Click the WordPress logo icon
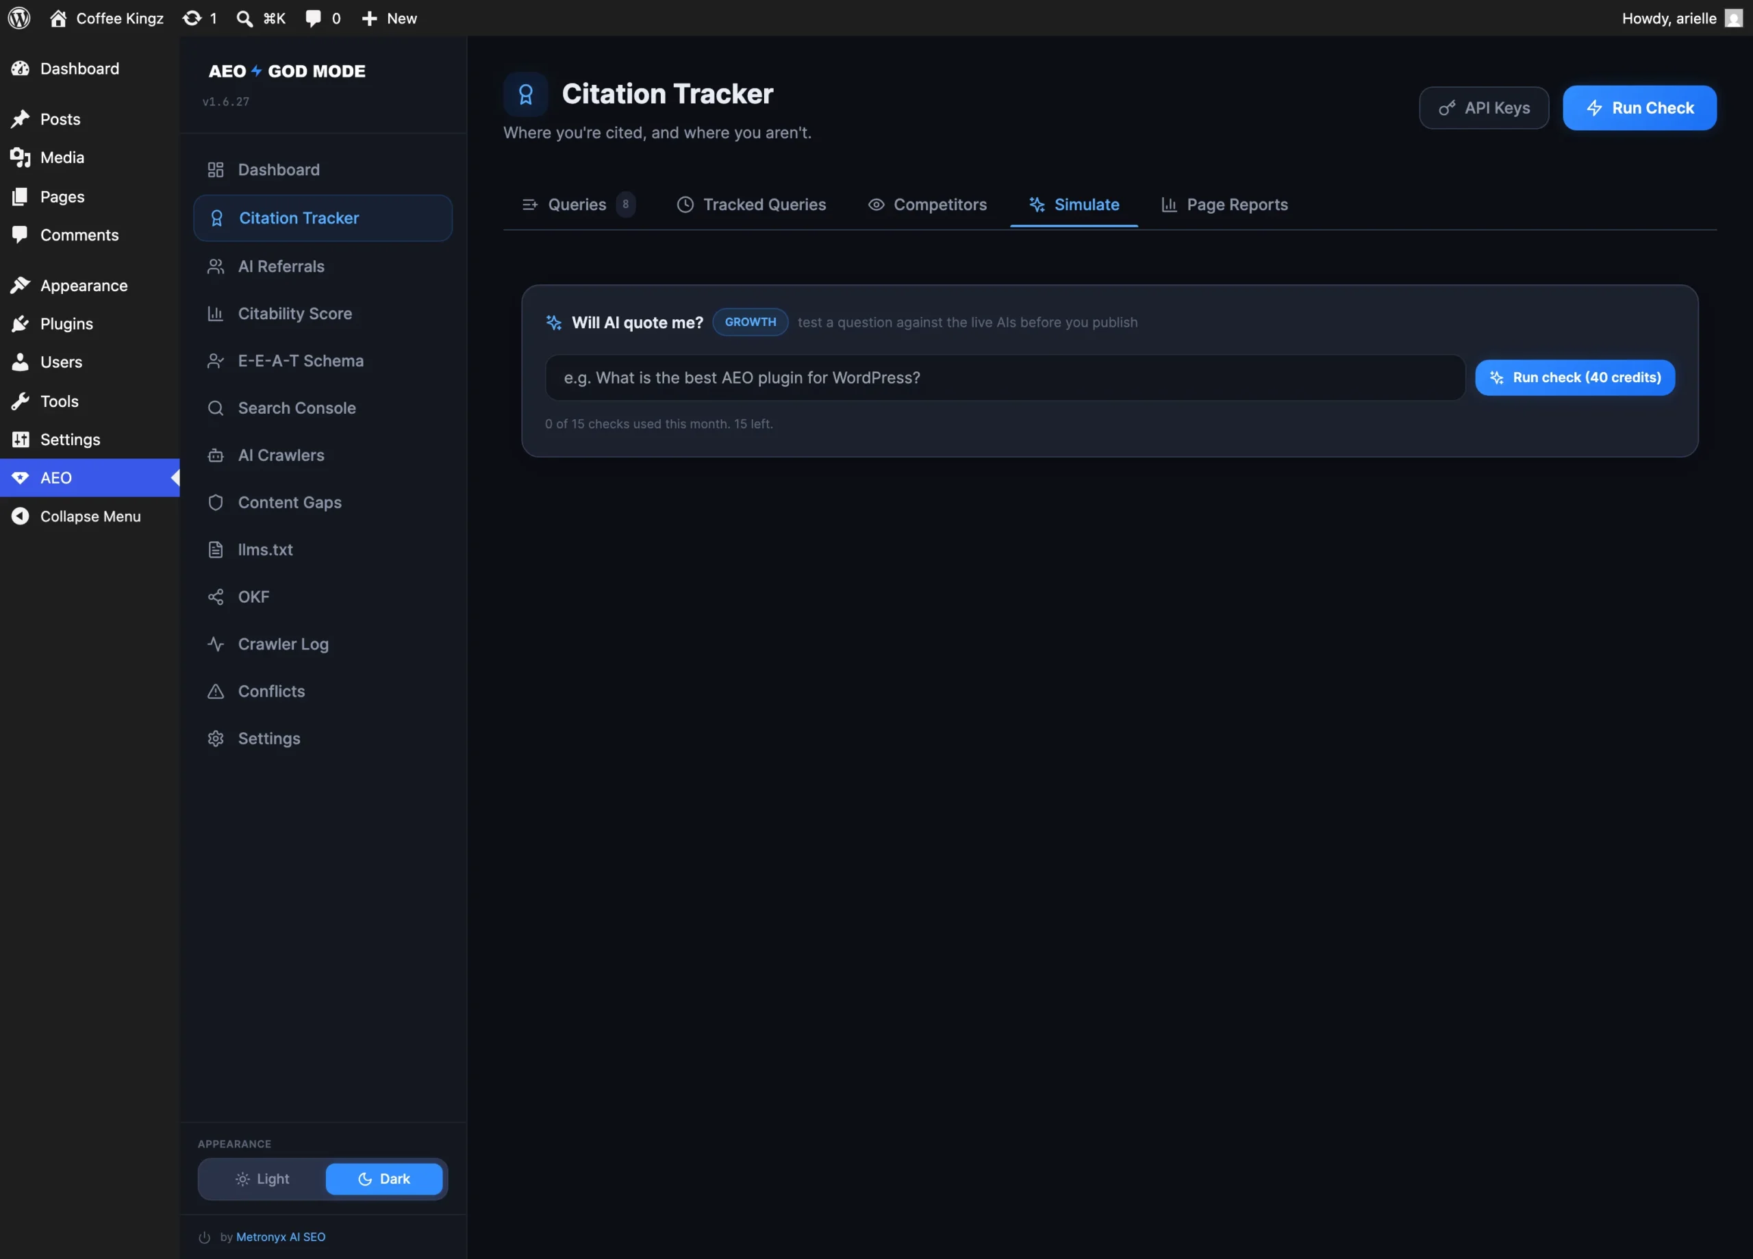Image resolution: width=1753 pixels, height=1259 pixels. tap(19, 18)
